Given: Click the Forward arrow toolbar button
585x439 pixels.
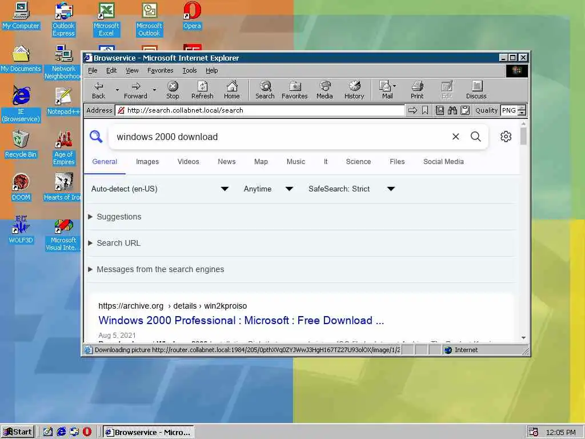Looking at the screenshot, I should point(135,90).
